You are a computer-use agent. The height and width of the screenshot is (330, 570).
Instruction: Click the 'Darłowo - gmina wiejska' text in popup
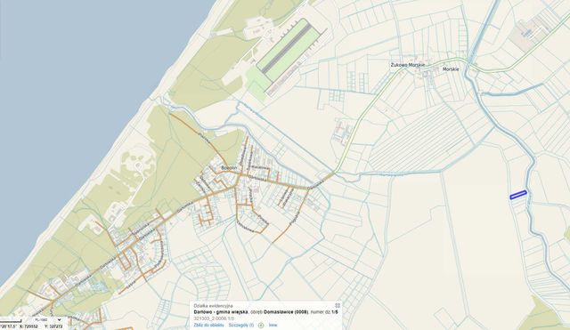click(x=221, y=312)
